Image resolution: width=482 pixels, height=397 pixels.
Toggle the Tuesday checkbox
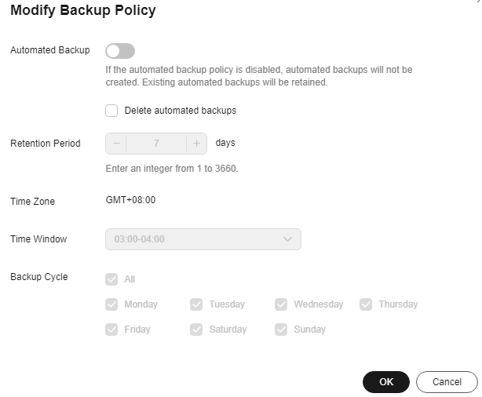pos(196,304)
